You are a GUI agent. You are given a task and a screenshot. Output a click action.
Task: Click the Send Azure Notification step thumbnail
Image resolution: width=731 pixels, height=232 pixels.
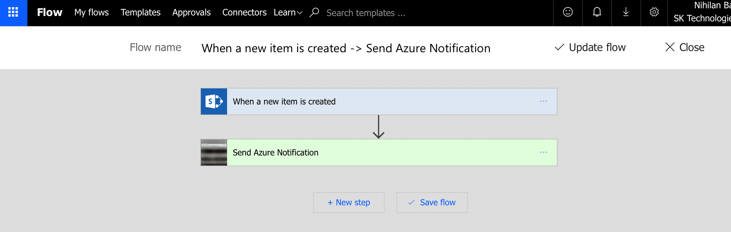pos(214,152)
